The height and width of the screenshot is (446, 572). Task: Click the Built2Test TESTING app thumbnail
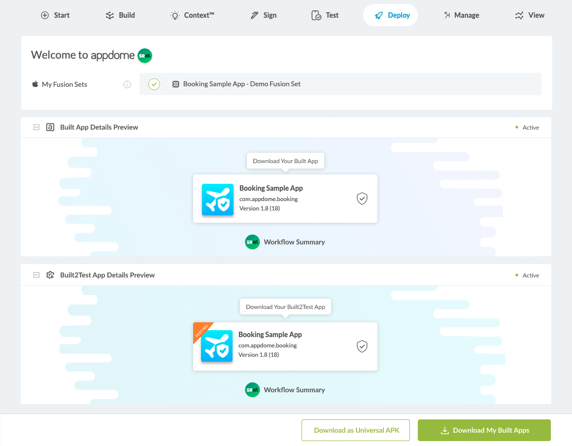(217, 345)
